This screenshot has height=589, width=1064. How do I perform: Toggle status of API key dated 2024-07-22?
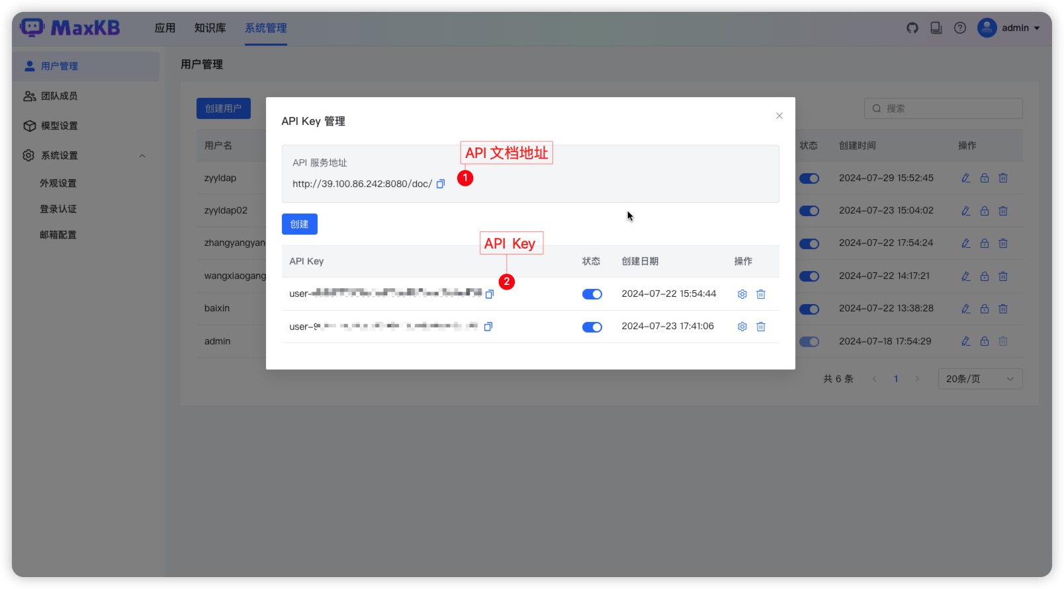pyautogui.click(x=592, y=294)
